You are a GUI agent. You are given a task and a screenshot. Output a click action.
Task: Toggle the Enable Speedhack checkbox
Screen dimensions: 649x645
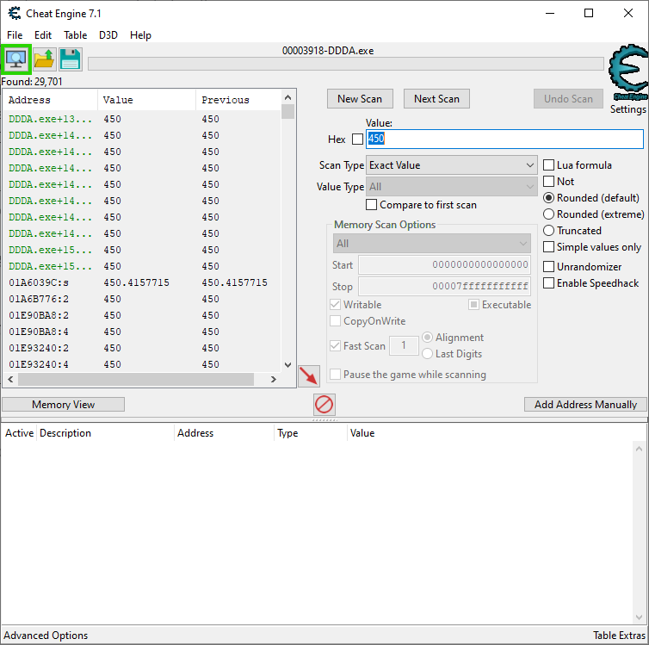coord(549,283)
